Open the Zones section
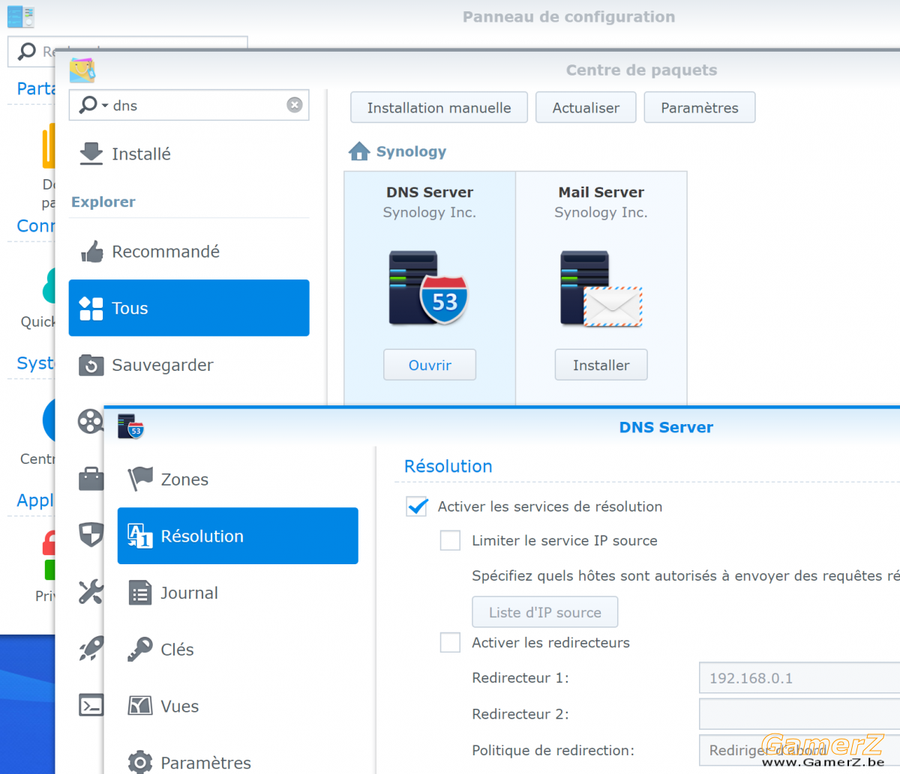900x774 pixels. click(x=238, y=480)
